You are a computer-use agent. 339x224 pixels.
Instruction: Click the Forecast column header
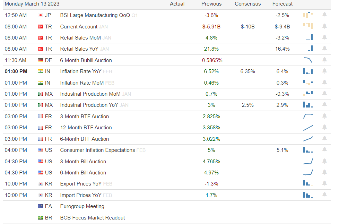pyautogui.click(x=282, y=4)
